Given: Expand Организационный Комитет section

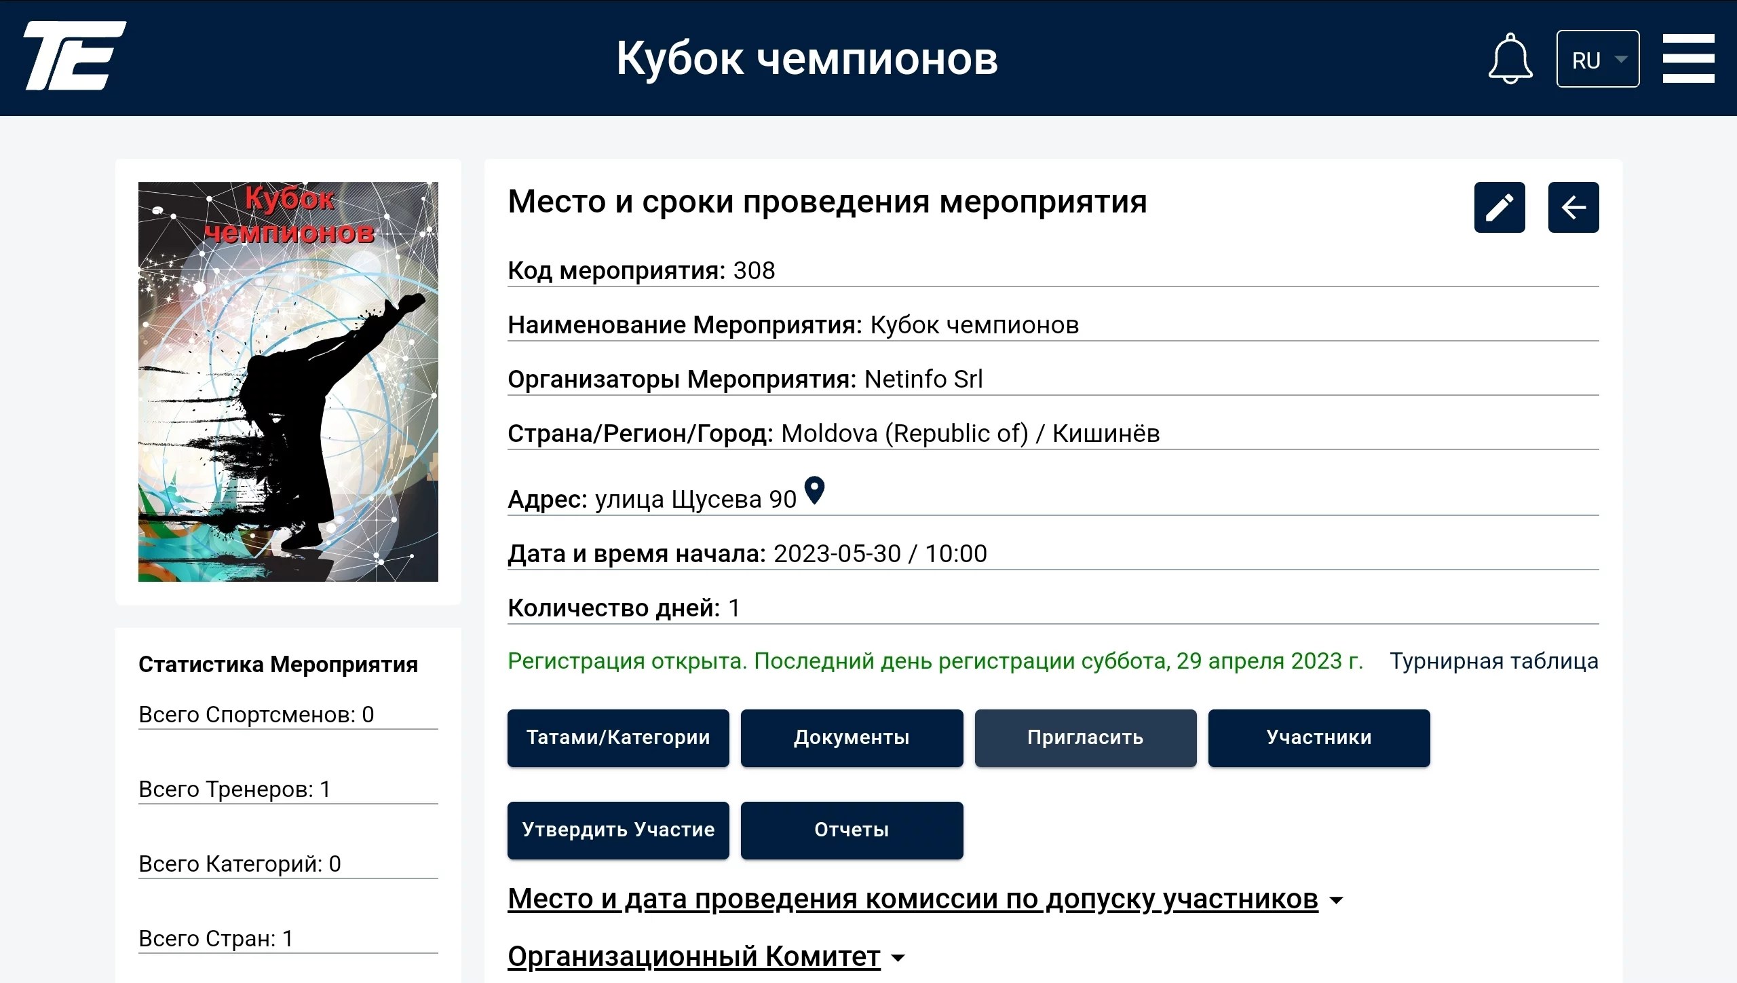Looking at the screenshot, I should click(706, 957).
